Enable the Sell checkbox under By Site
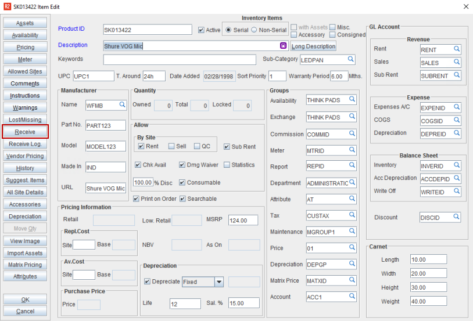 point(171,146)
